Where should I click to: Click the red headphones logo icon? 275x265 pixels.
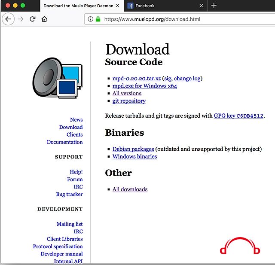[x=240, y=246]
